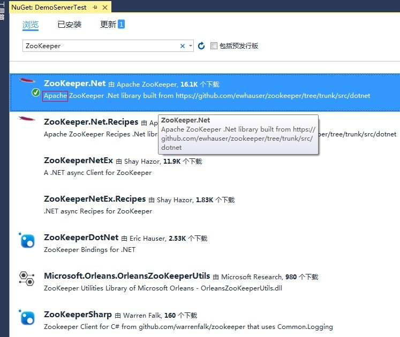Open the 更新 updates tab
This screenshot has width=400, height=337.
pyautogui.click(x=108, y=25)
